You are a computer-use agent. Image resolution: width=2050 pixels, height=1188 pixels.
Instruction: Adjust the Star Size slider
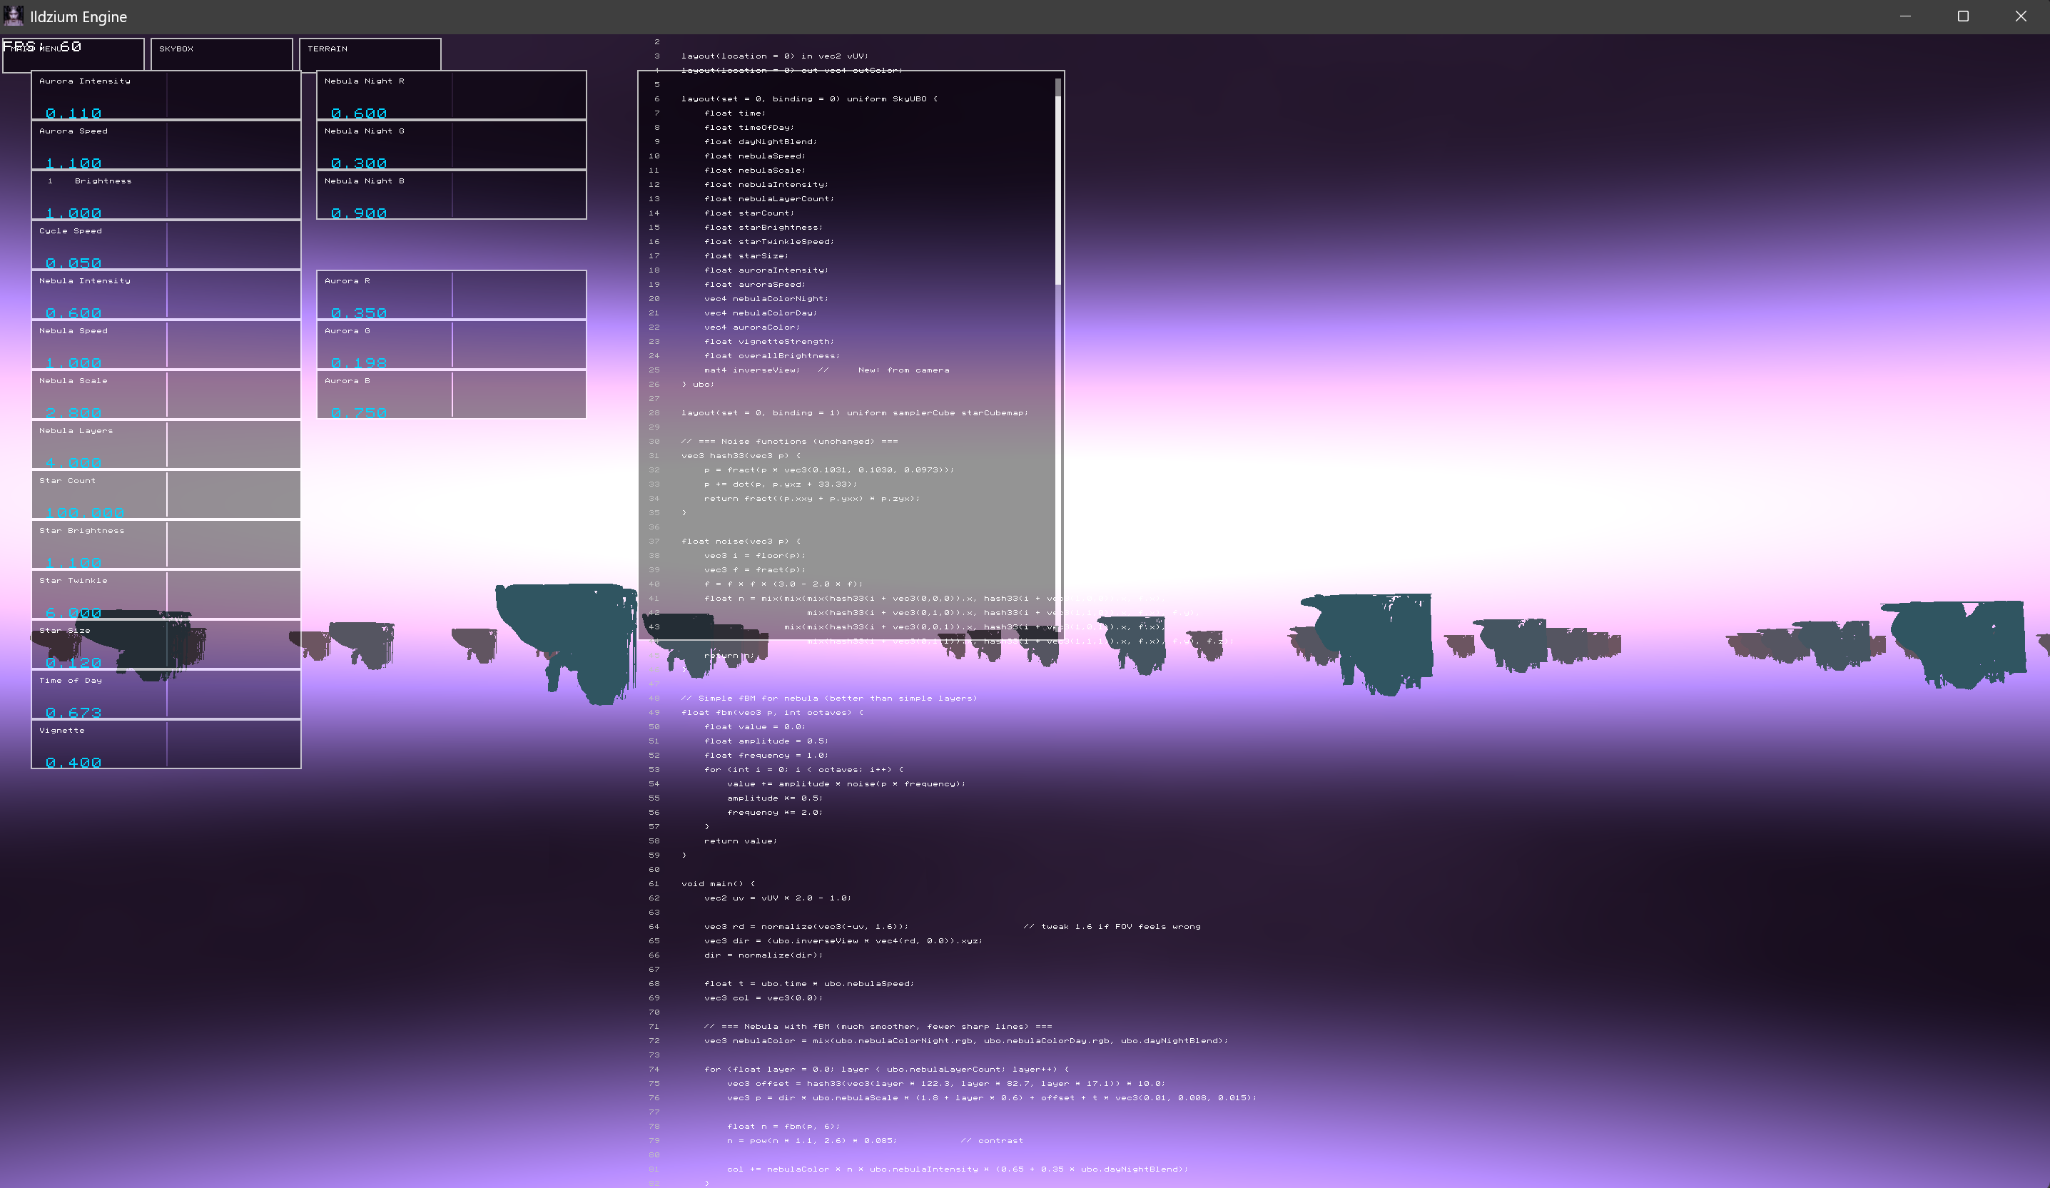tap(166, 644)
